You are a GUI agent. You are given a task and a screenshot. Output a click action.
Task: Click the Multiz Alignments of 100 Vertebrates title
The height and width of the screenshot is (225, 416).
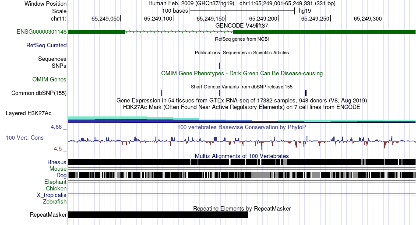[242, 156]
